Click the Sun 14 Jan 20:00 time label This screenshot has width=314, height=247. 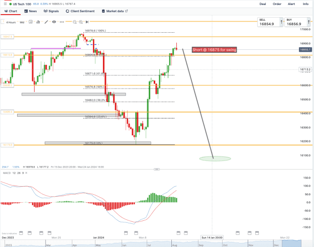[212, 237]
